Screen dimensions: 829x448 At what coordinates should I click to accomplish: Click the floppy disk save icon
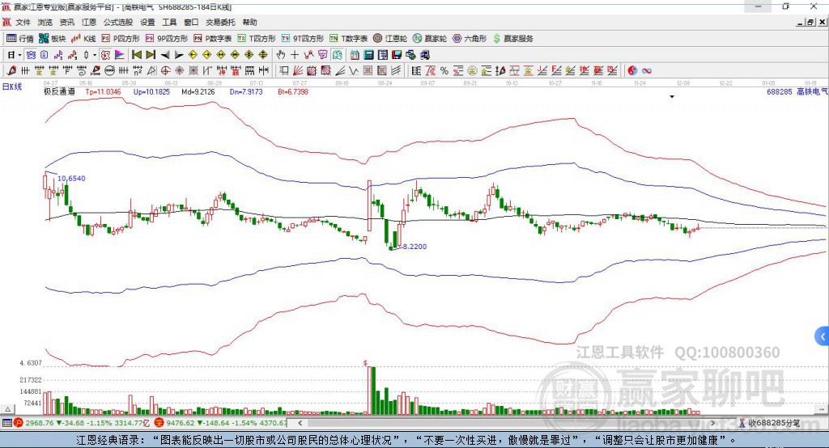397,55
